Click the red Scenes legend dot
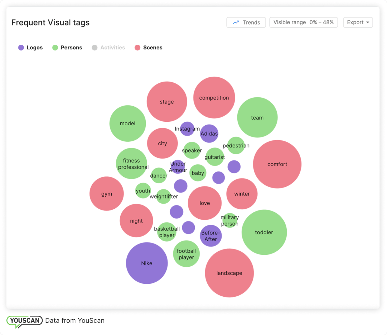Image resolution: width=387 pixels, height=335 pixels. coord(138,47)
